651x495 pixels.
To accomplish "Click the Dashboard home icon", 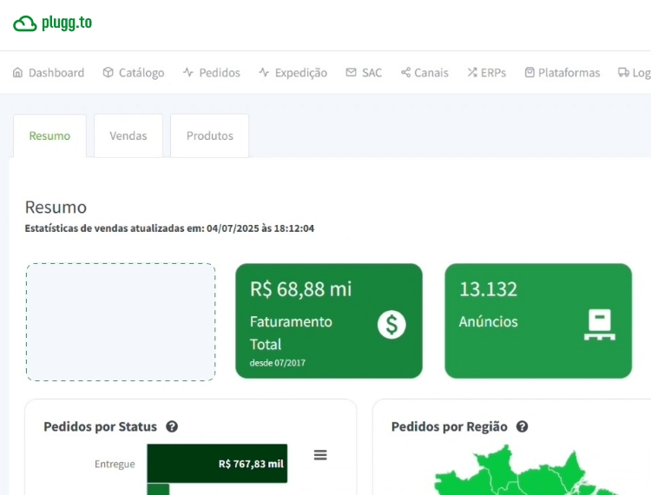I will 17,73.
